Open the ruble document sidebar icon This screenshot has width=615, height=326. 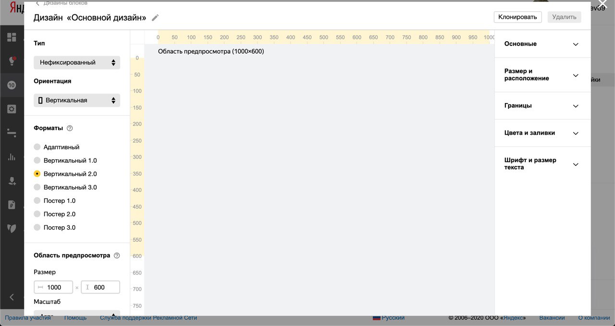[x=12, y=205]
